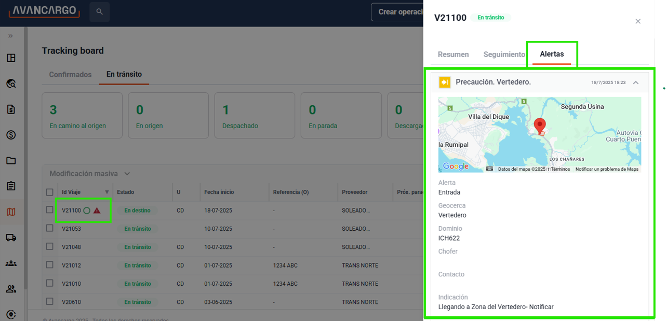Click the En tránsito badge in panel header
Screen dimensions: 666x321
tap(491, 18)
